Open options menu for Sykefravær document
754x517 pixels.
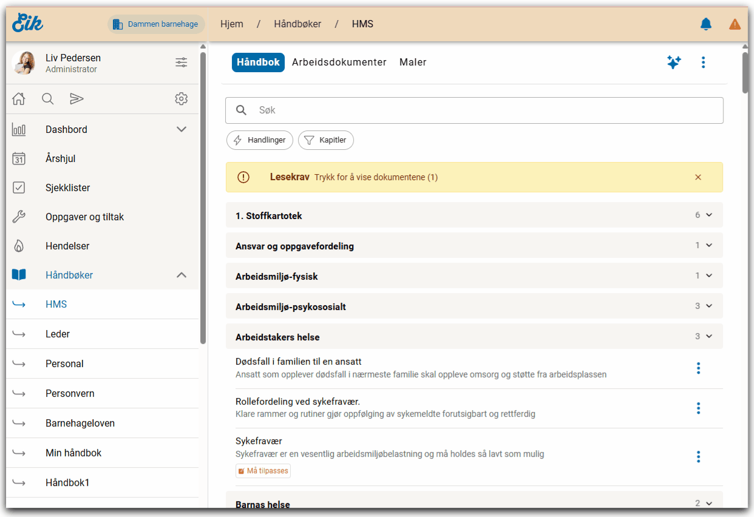[x=698, y=456]
